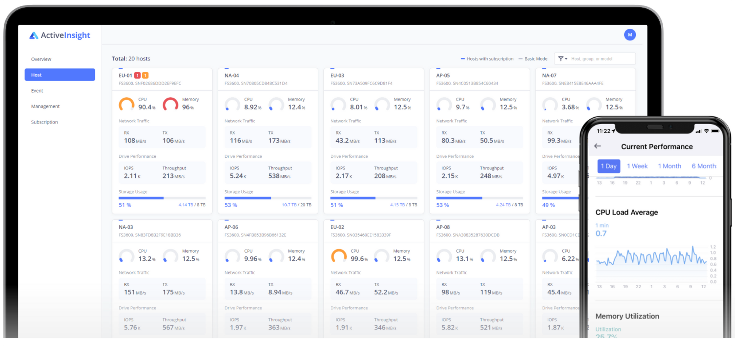Open Event in the sidebar
This screenshot has height=346, width=735.
pos(37,91)
